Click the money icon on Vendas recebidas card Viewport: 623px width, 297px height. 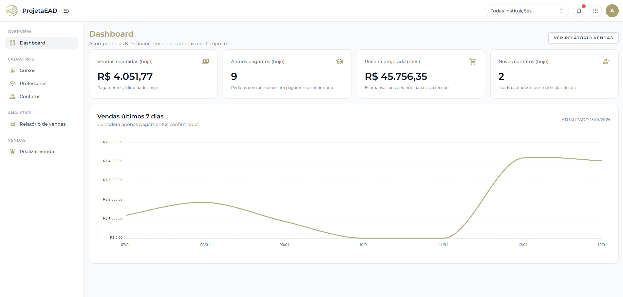pos(205,61)
